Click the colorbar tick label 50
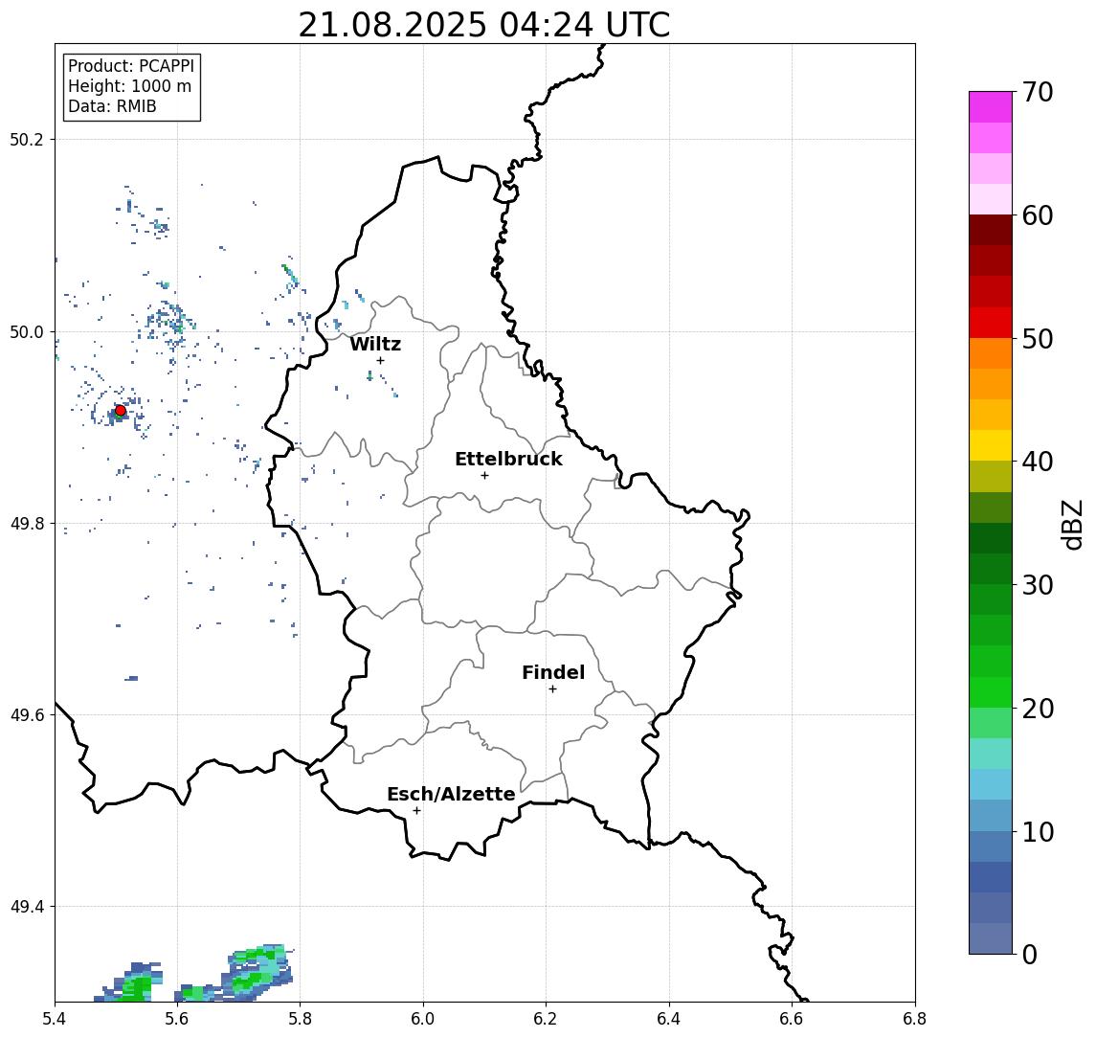Image resolution: width=1096 pixels, height=1038 pixels. pos(1038,339)
